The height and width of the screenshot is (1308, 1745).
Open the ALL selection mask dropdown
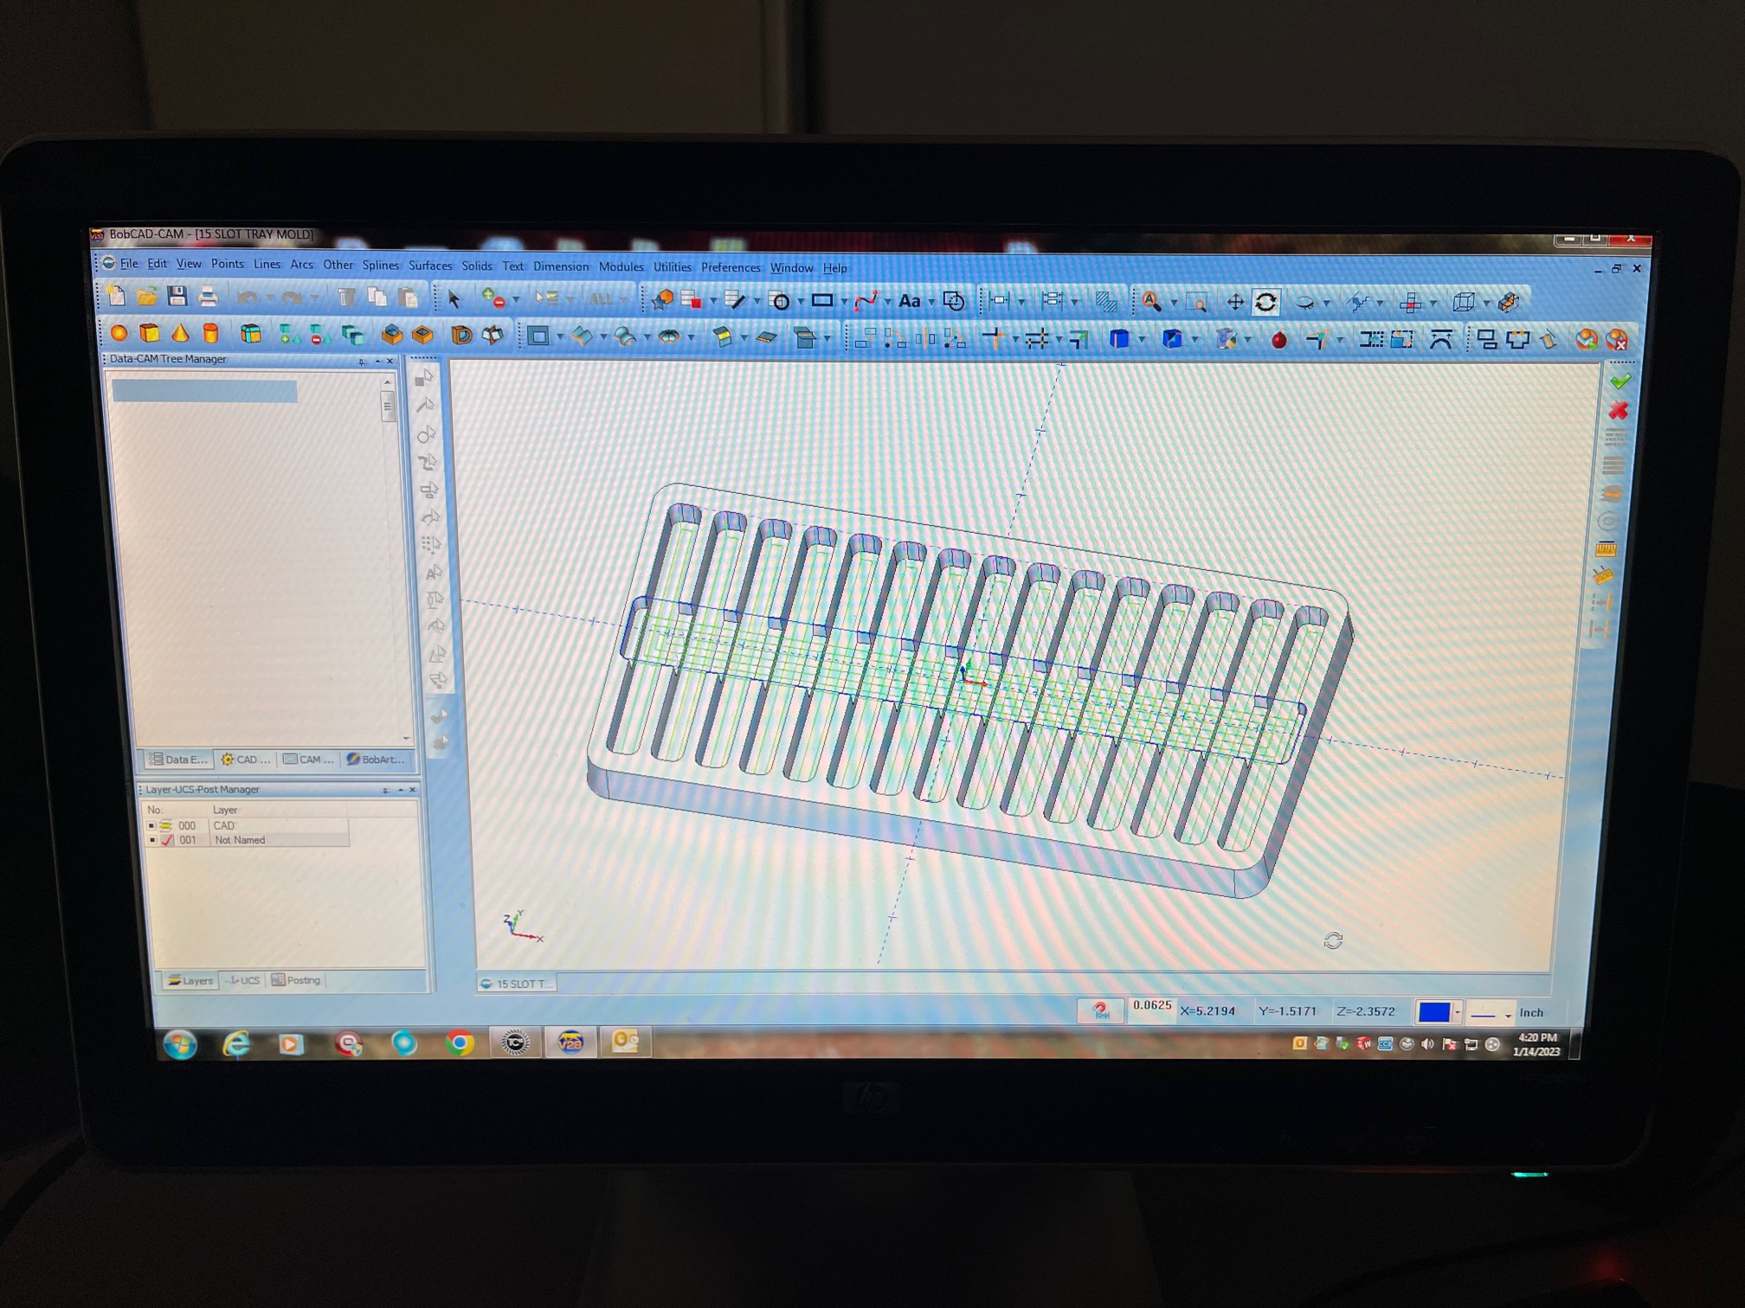[623, 301]
